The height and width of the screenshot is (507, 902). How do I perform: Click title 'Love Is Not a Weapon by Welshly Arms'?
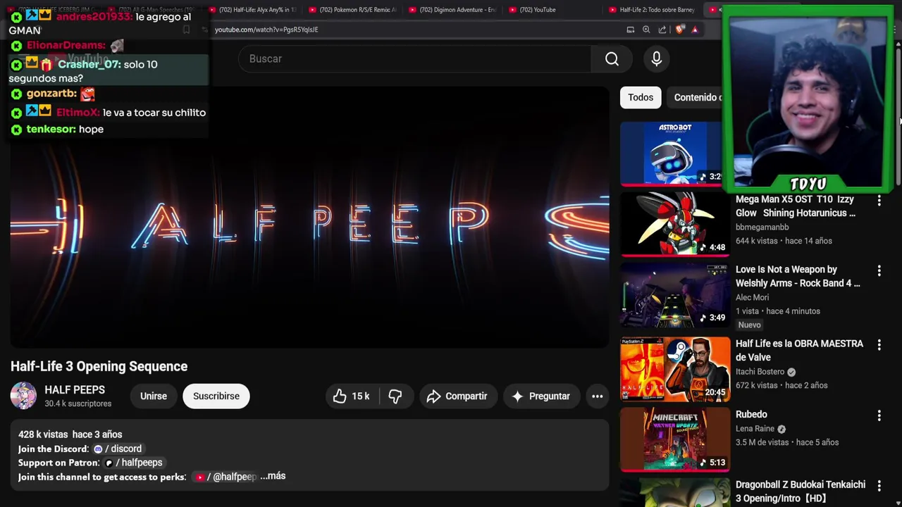click(798, 277)
